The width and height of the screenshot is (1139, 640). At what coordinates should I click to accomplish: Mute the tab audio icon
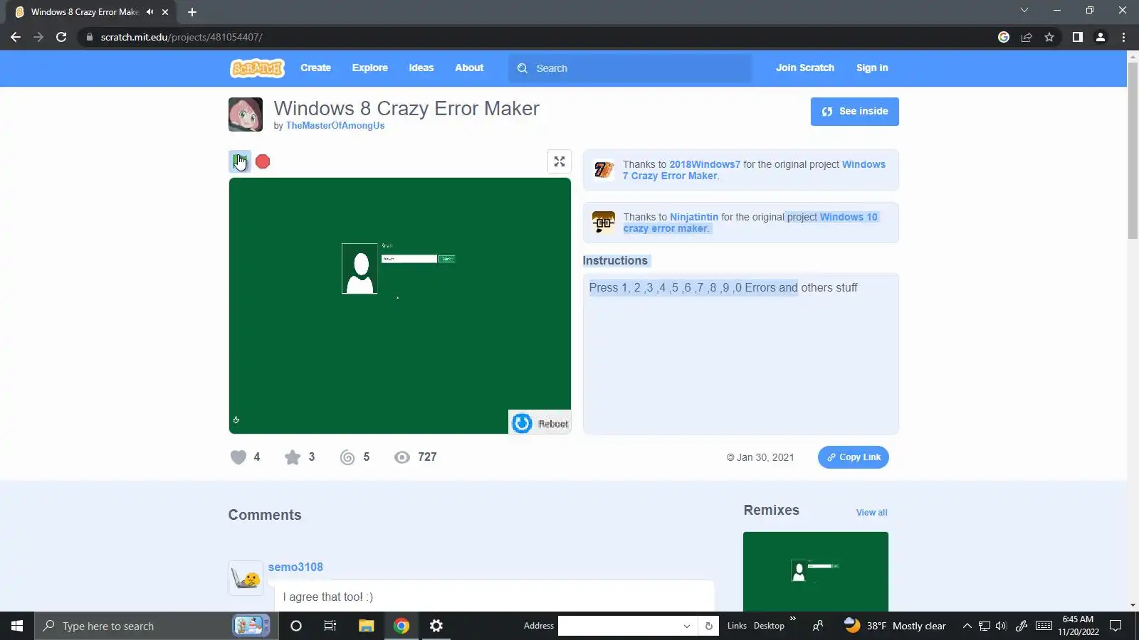150,12
